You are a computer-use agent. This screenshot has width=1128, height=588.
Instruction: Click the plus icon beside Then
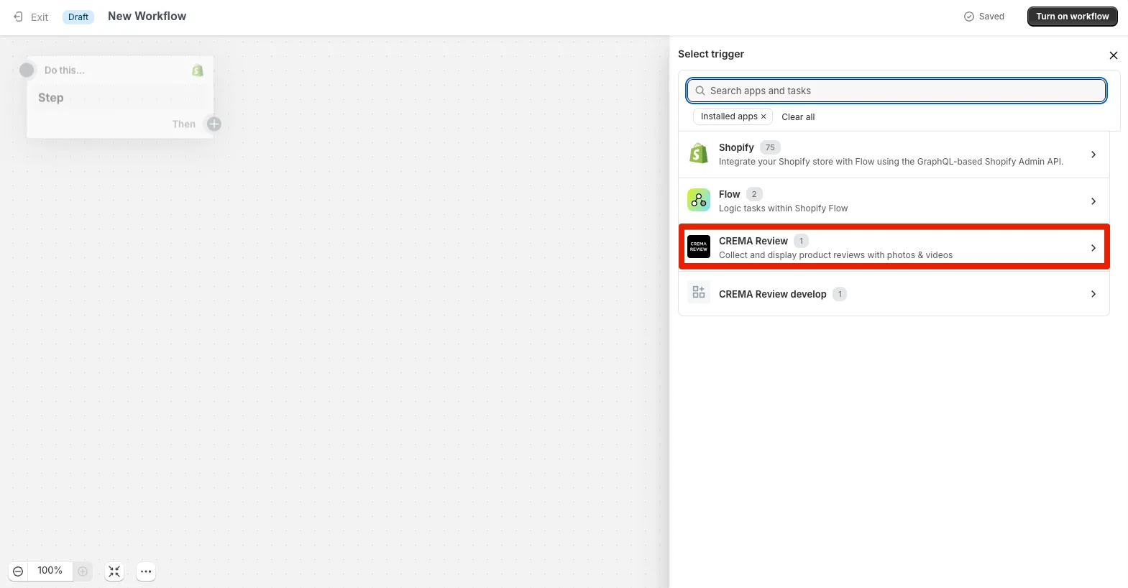pyautogui.click(x=214, y=124)
